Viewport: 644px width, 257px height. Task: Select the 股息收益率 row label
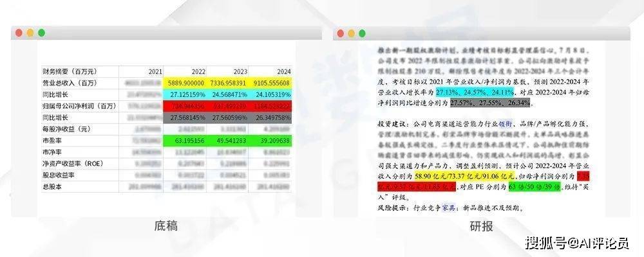(x=80, y=175)
